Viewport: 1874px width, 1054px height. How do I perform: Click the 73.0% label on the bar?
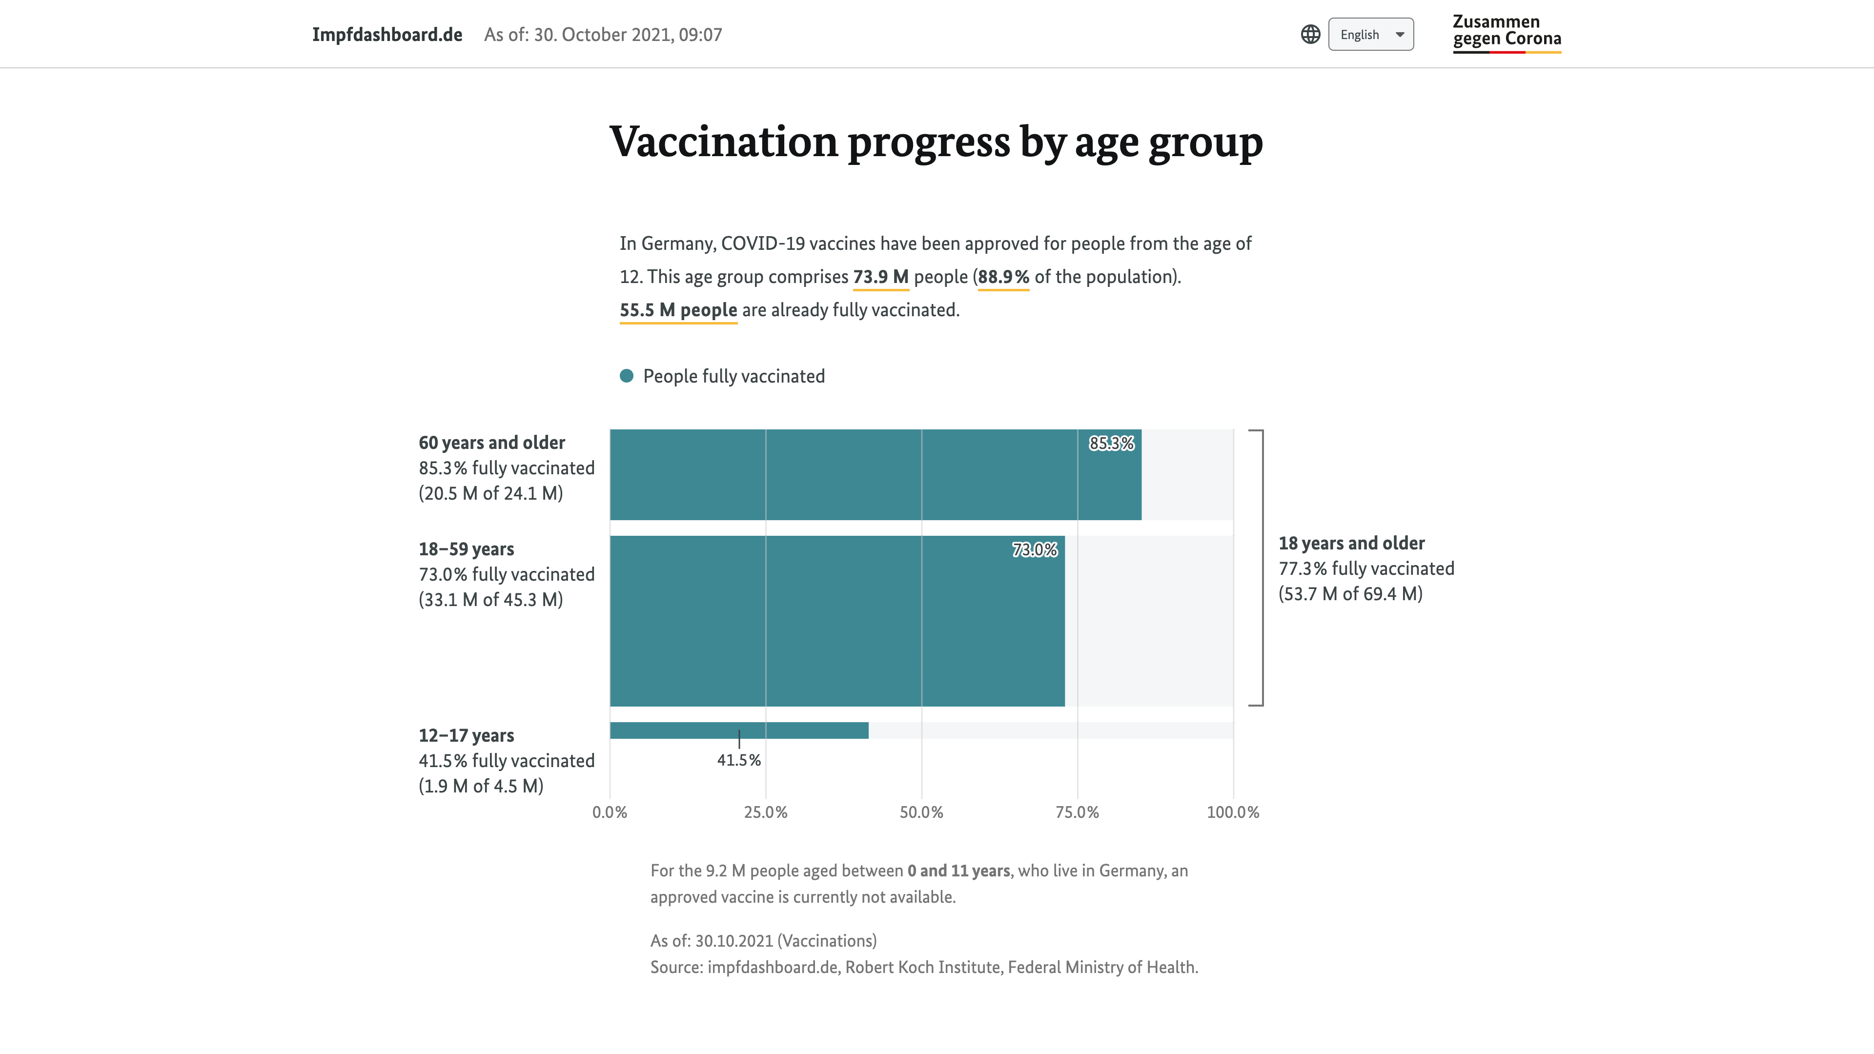[1035, 550]
